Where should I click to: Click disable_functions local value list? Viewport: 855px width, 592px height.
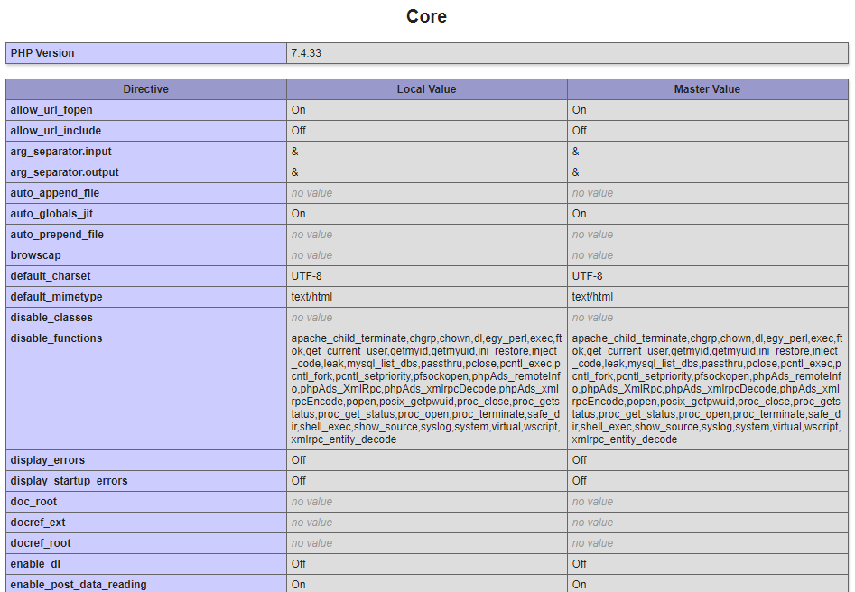point(426,389)
